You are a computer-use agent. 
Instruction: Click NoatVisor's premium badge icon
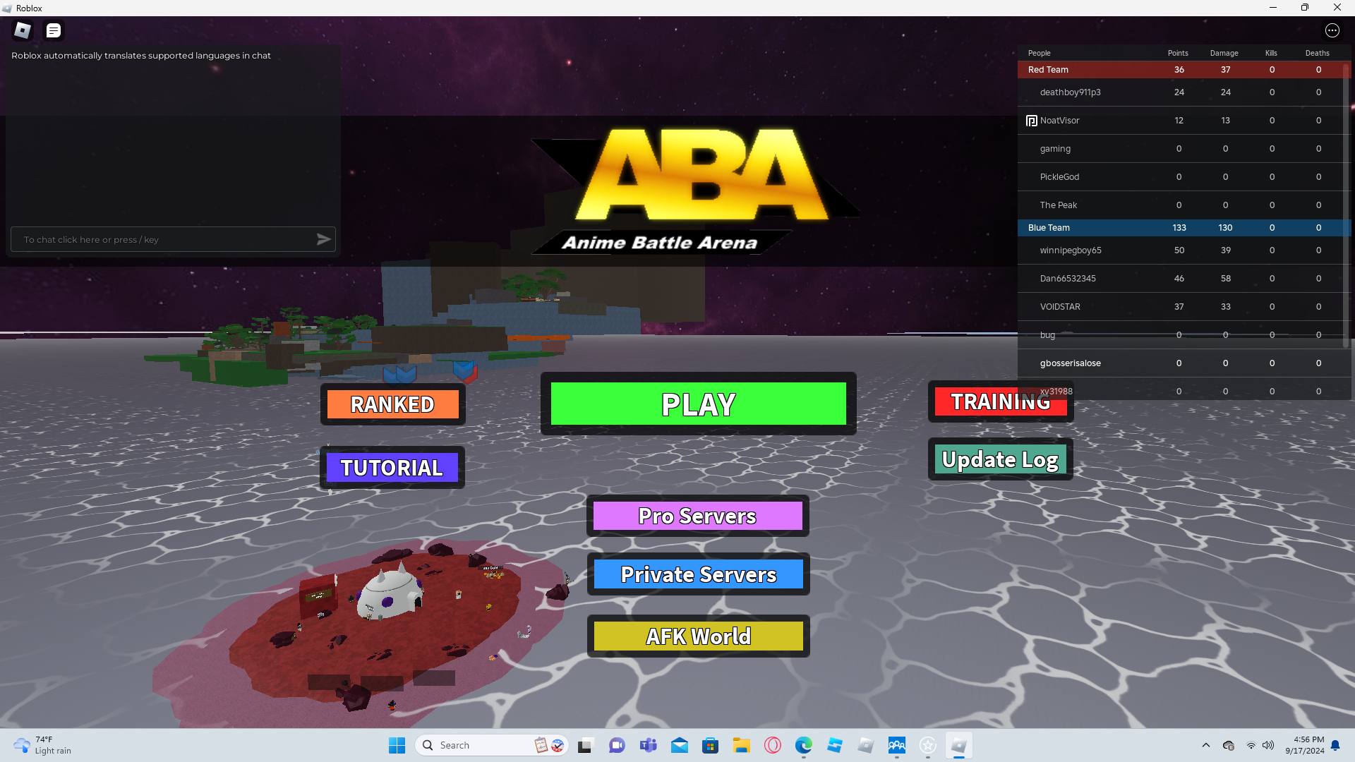1031,121
